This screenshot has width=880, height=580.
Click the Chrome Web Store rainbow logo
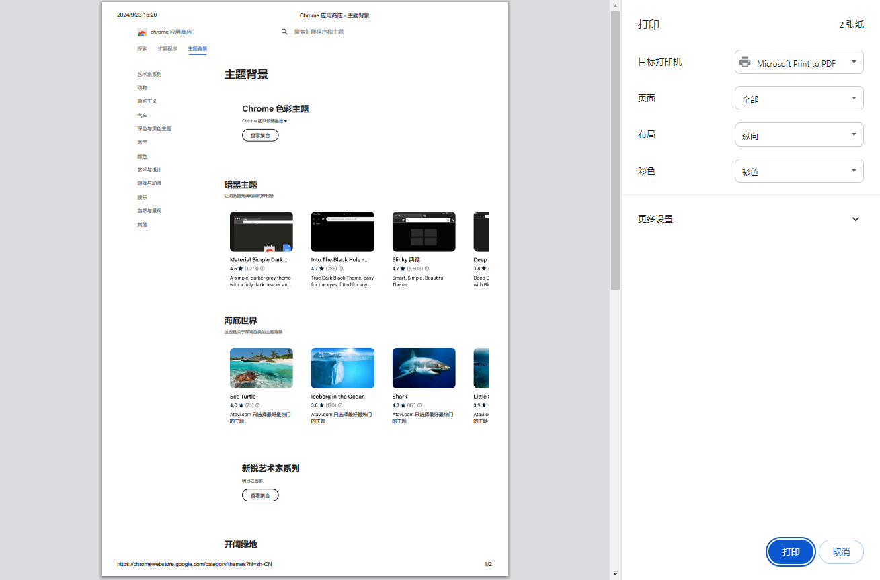click(142, 32)
